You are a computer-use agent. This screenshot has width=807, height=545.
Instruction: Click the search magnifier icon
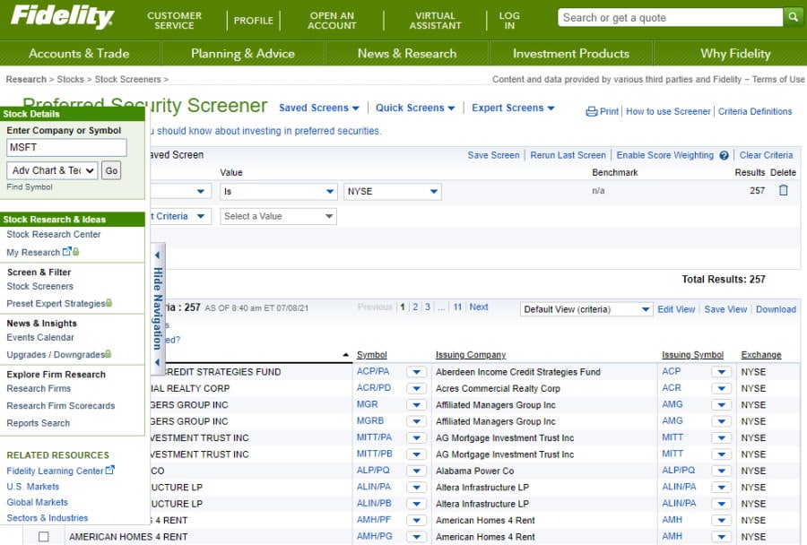794,18
